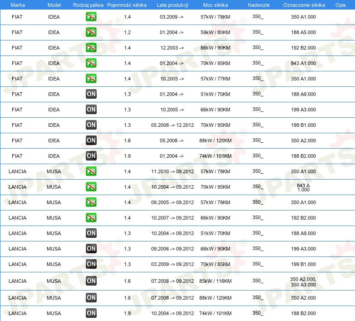Select the Nadwozie column header
Image resolution: width=355 pixels, height=321 pixels.
click(259, 5)
